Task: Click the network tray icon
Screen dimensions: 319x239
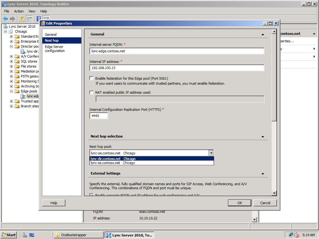Action: coord(291,235)
